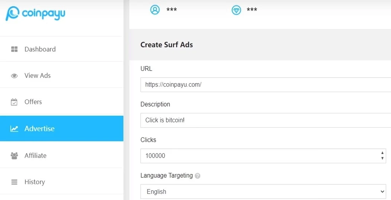Click the History list icon
The image size is (391, 200).
(14, 182)
